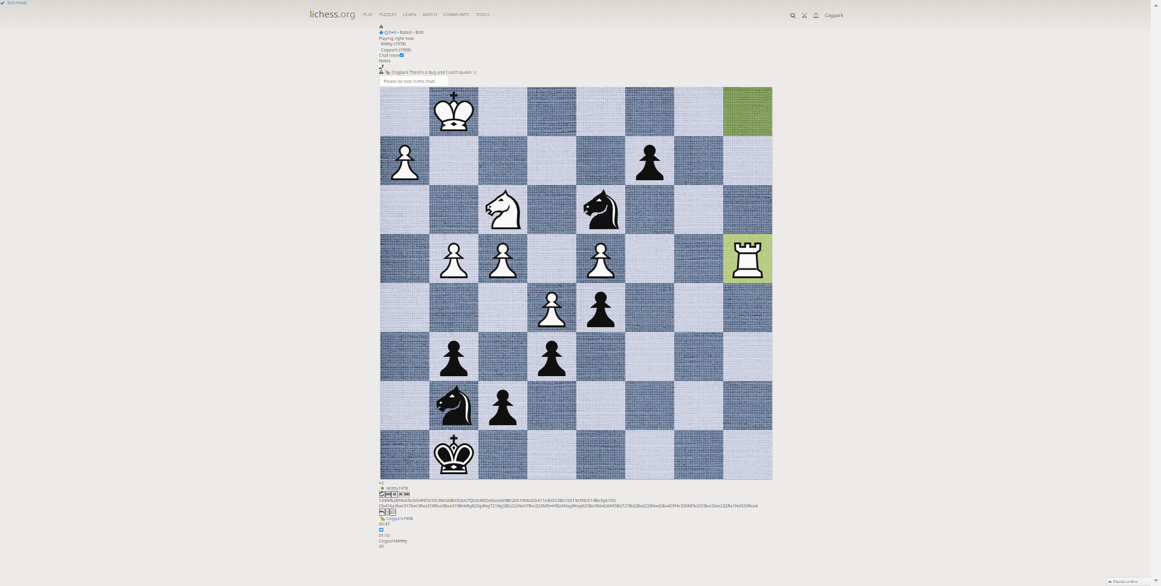Step back one move with previous arrow
The width and height of the screenshot is (1161, 586).
[395, 494]
